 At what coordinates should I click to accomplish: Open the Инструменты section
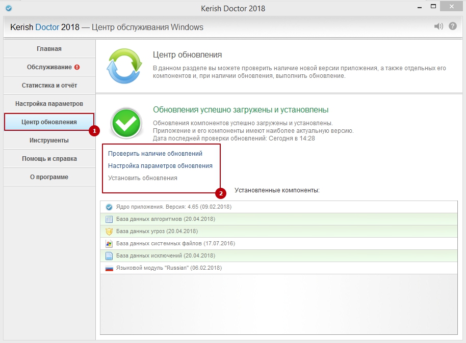tap(49, 140)
